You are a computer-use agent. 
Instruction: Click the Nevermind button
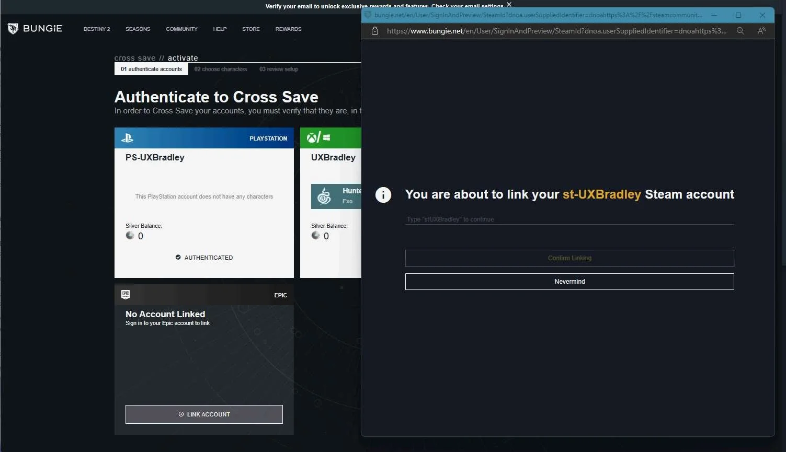569,282
